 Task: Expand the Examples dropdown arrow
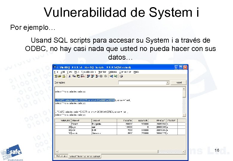pyautogui.click(x=168, y=83)
